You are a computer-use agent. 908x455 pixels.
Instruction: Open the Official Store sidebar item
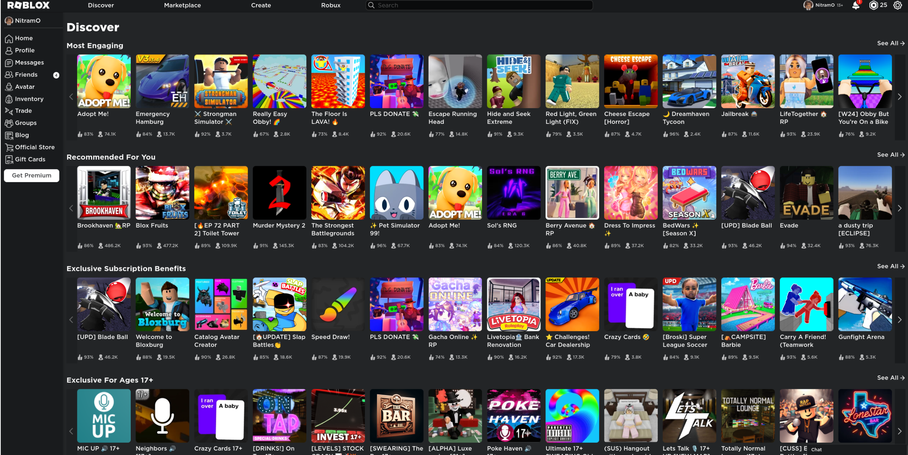click(x=35, y=147)
